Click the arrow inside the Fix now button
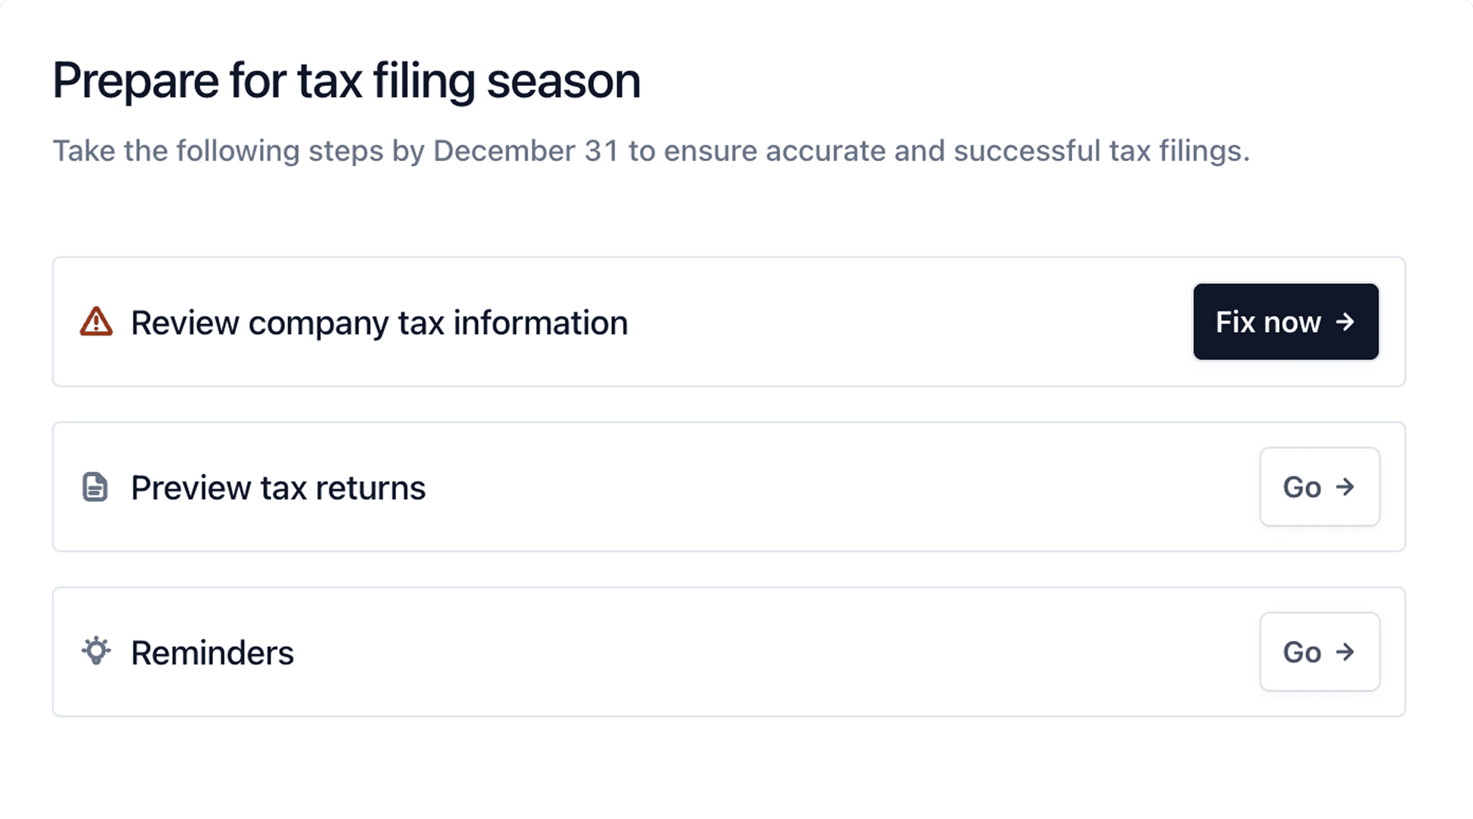Image resolution: width=1473 pixels, height=819 pixels. coord(1345,322)
